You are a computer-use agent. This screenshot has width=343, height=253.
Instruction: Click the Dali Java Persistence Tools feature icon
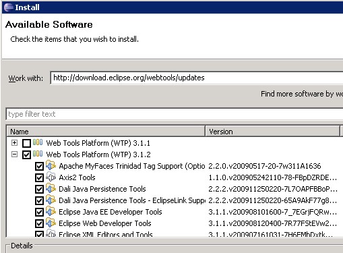(x=51, y=188)
